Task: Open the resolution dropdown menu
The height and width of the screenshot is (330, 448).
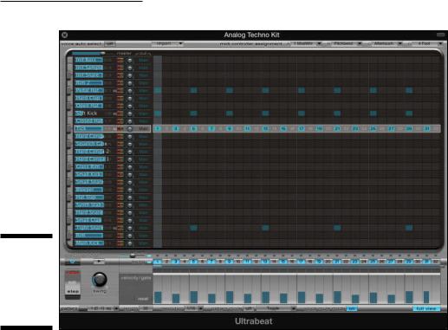Action: [193, 308]
